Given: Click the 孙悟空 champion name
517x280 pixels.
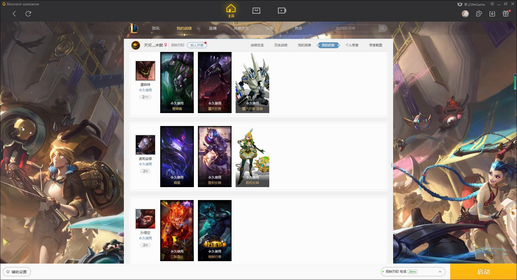Looking at the screenshot, I should click(145, 233).
